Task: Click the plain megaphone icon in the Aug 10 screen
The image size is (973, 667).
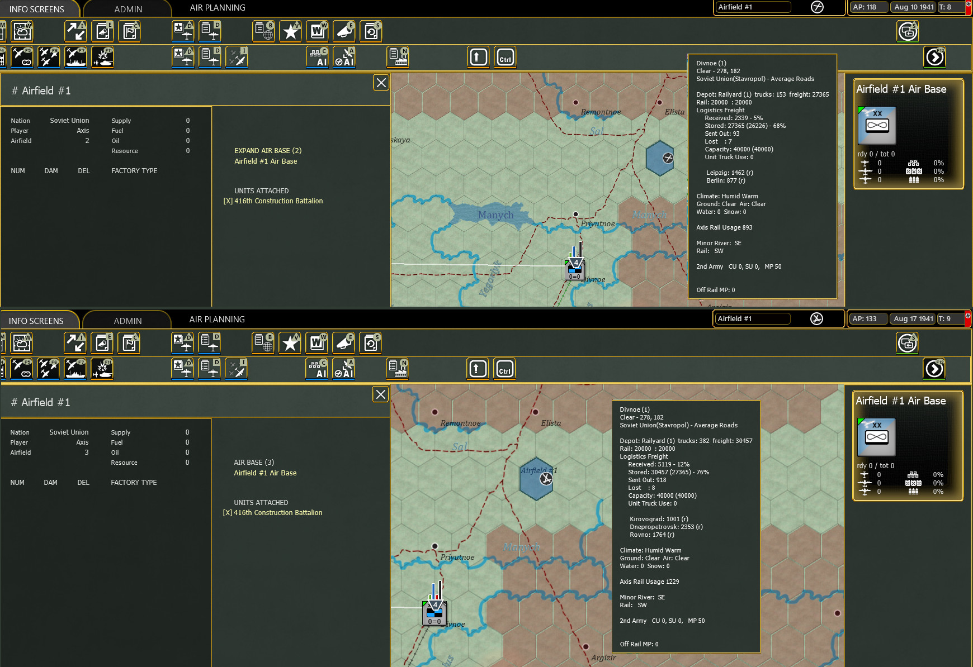Action: (344, 31)
